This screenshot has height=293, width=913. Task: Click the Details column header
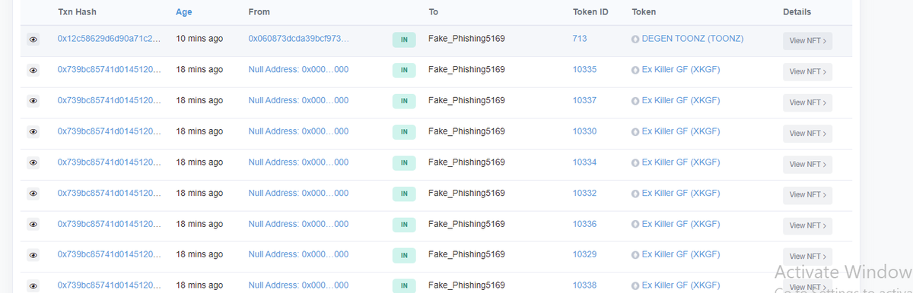[x=797, y=12]
